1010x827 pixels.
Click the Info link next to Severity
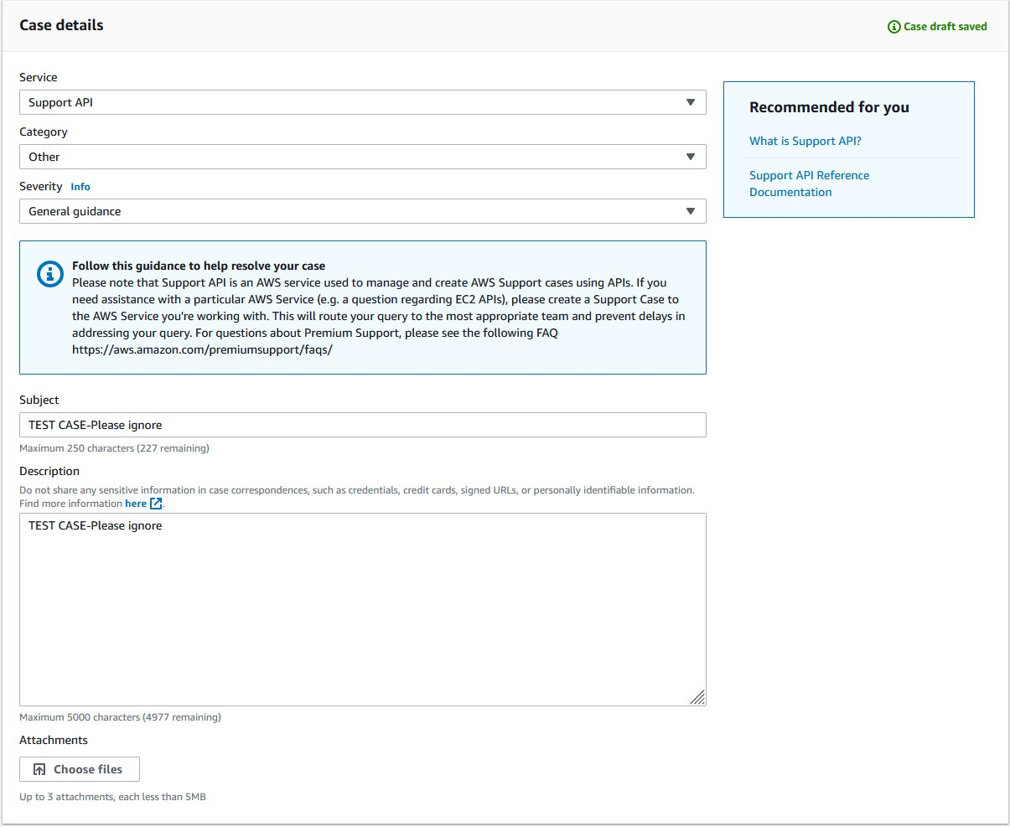[x=80, y=187]
